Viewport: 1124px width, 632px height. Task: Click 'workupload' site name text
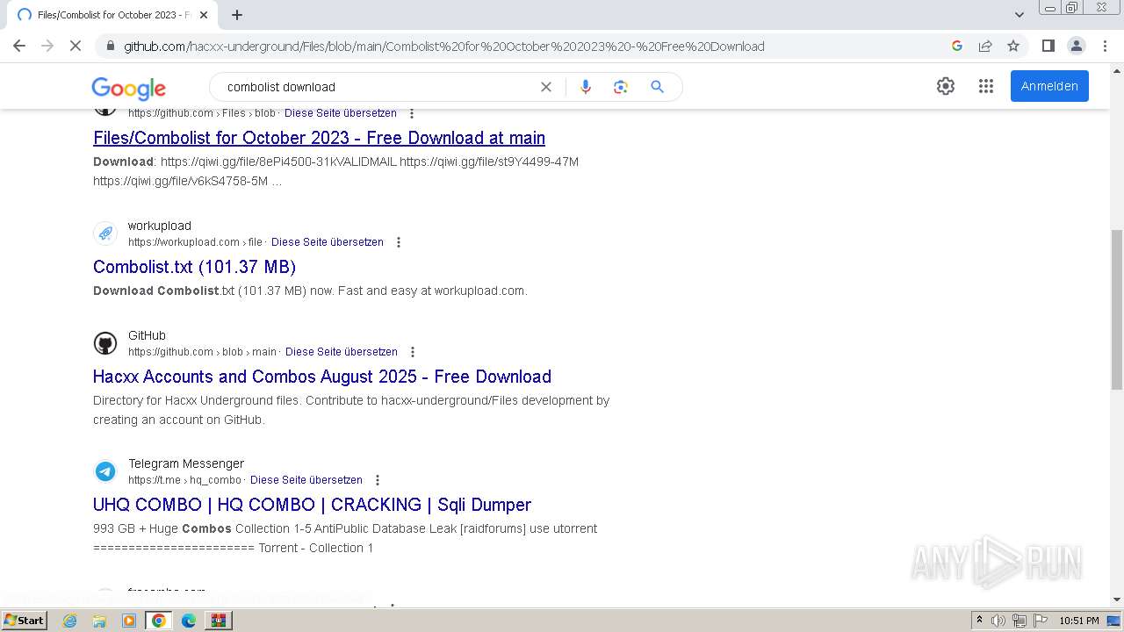click(160, 226)
